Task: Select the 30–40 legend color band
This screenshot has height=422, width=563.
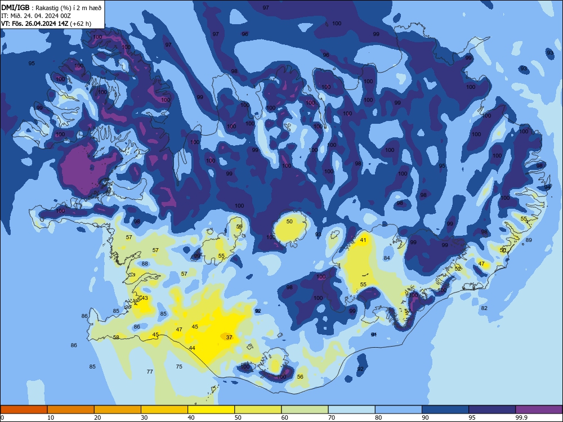Action: pos(164,410)
